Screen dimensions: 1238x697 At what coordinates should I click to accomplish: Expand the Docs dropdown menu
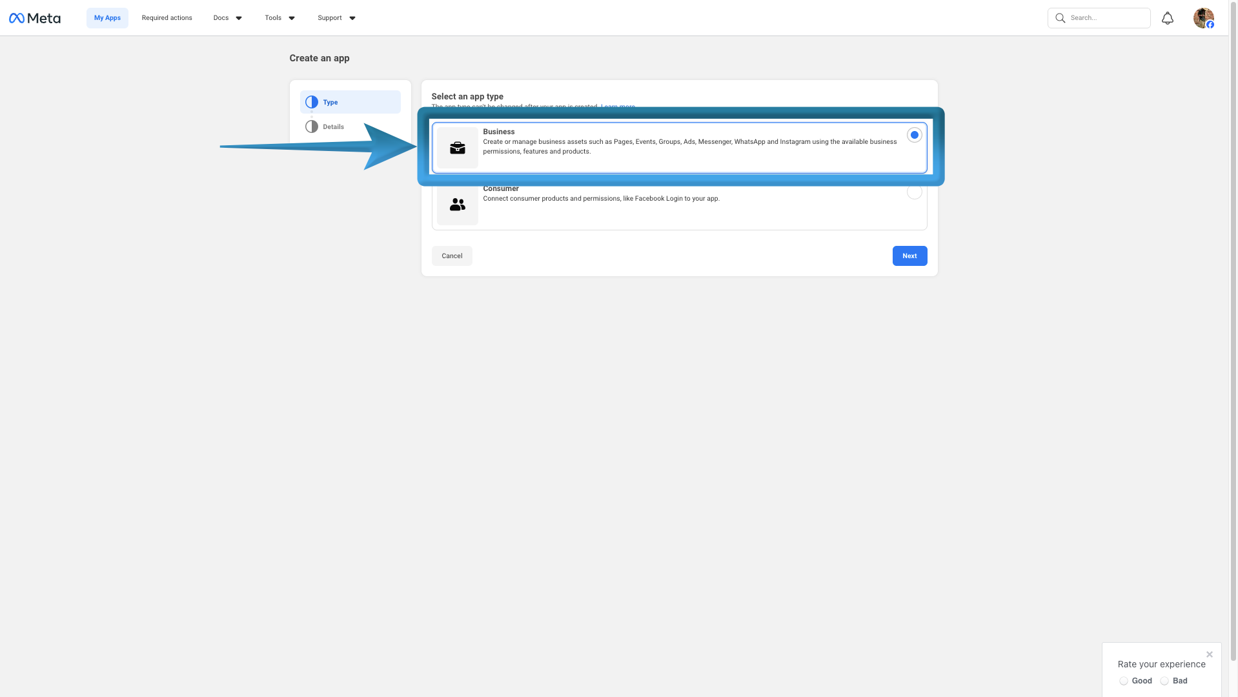[x=228, y=18]
